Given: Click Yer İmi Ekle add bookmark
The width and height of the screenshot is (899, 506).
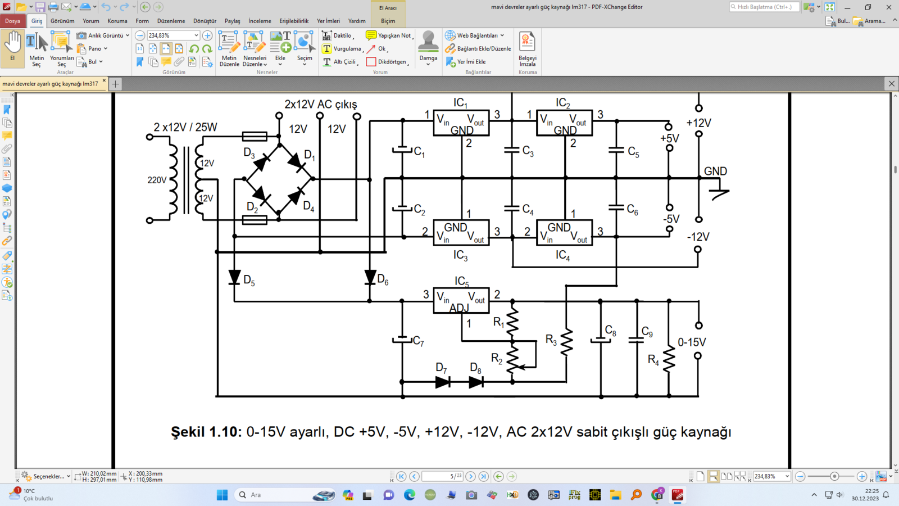Looking at the screenshot, I should pos(466,62).
